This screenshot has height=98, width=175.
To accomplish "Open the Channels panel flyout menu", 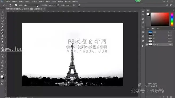I will 174,29.
